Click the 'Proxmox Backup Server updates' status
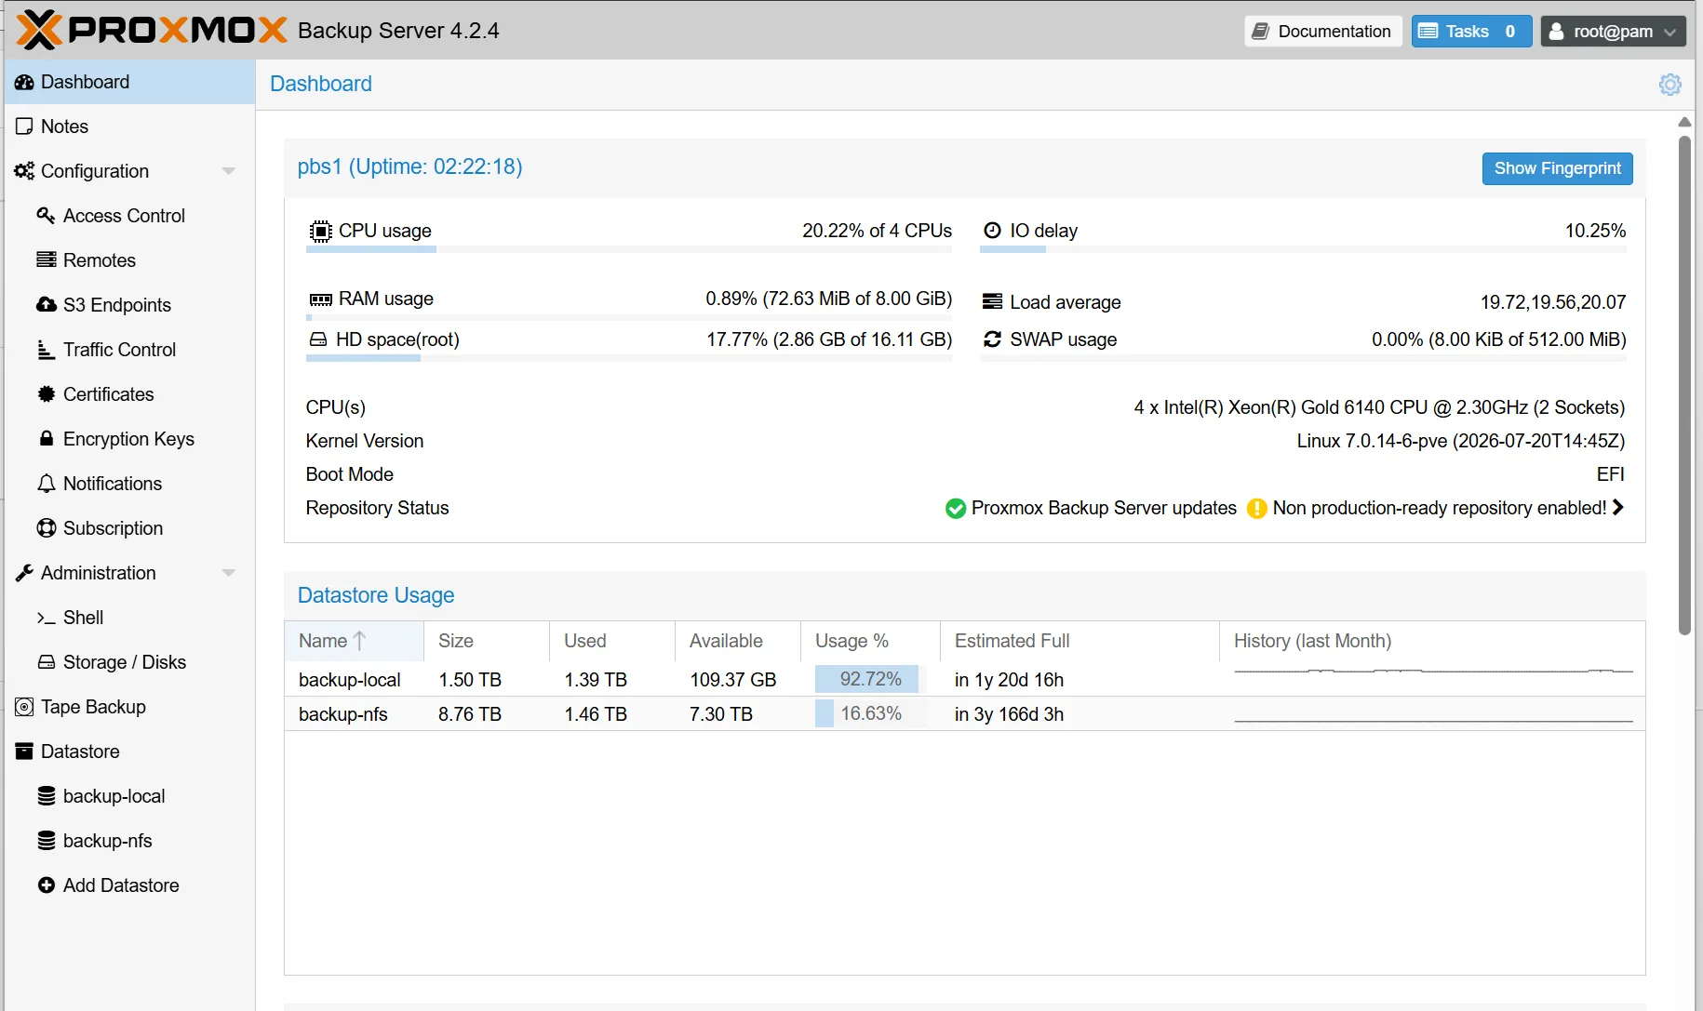This screenshot has width=1703, height=1011. click(x=1091, y=508)
